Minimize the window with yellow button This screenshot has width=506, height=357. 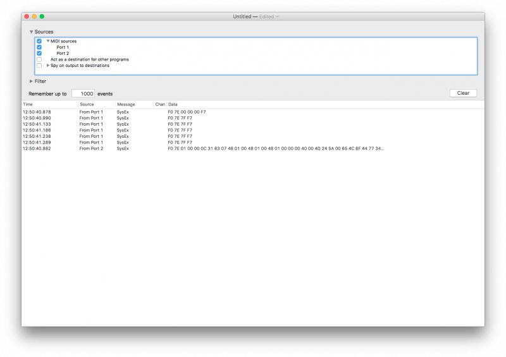34,16
